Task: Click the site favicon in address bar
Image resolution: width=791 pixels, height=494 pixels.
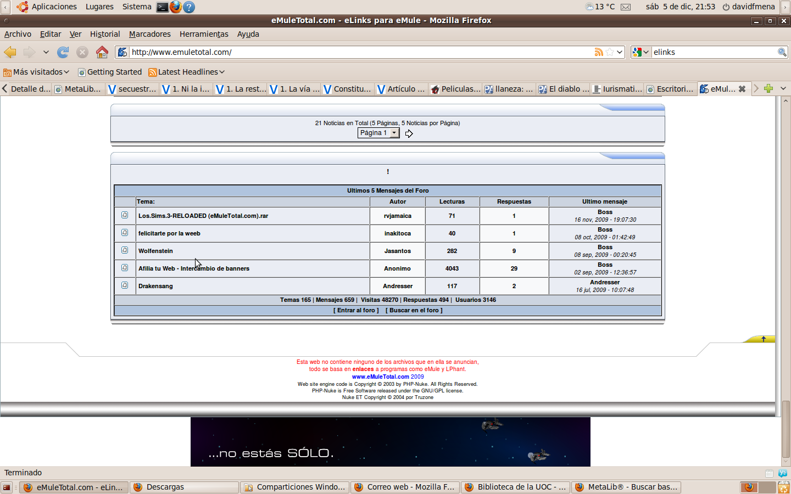Action: (x=122, y=52)
